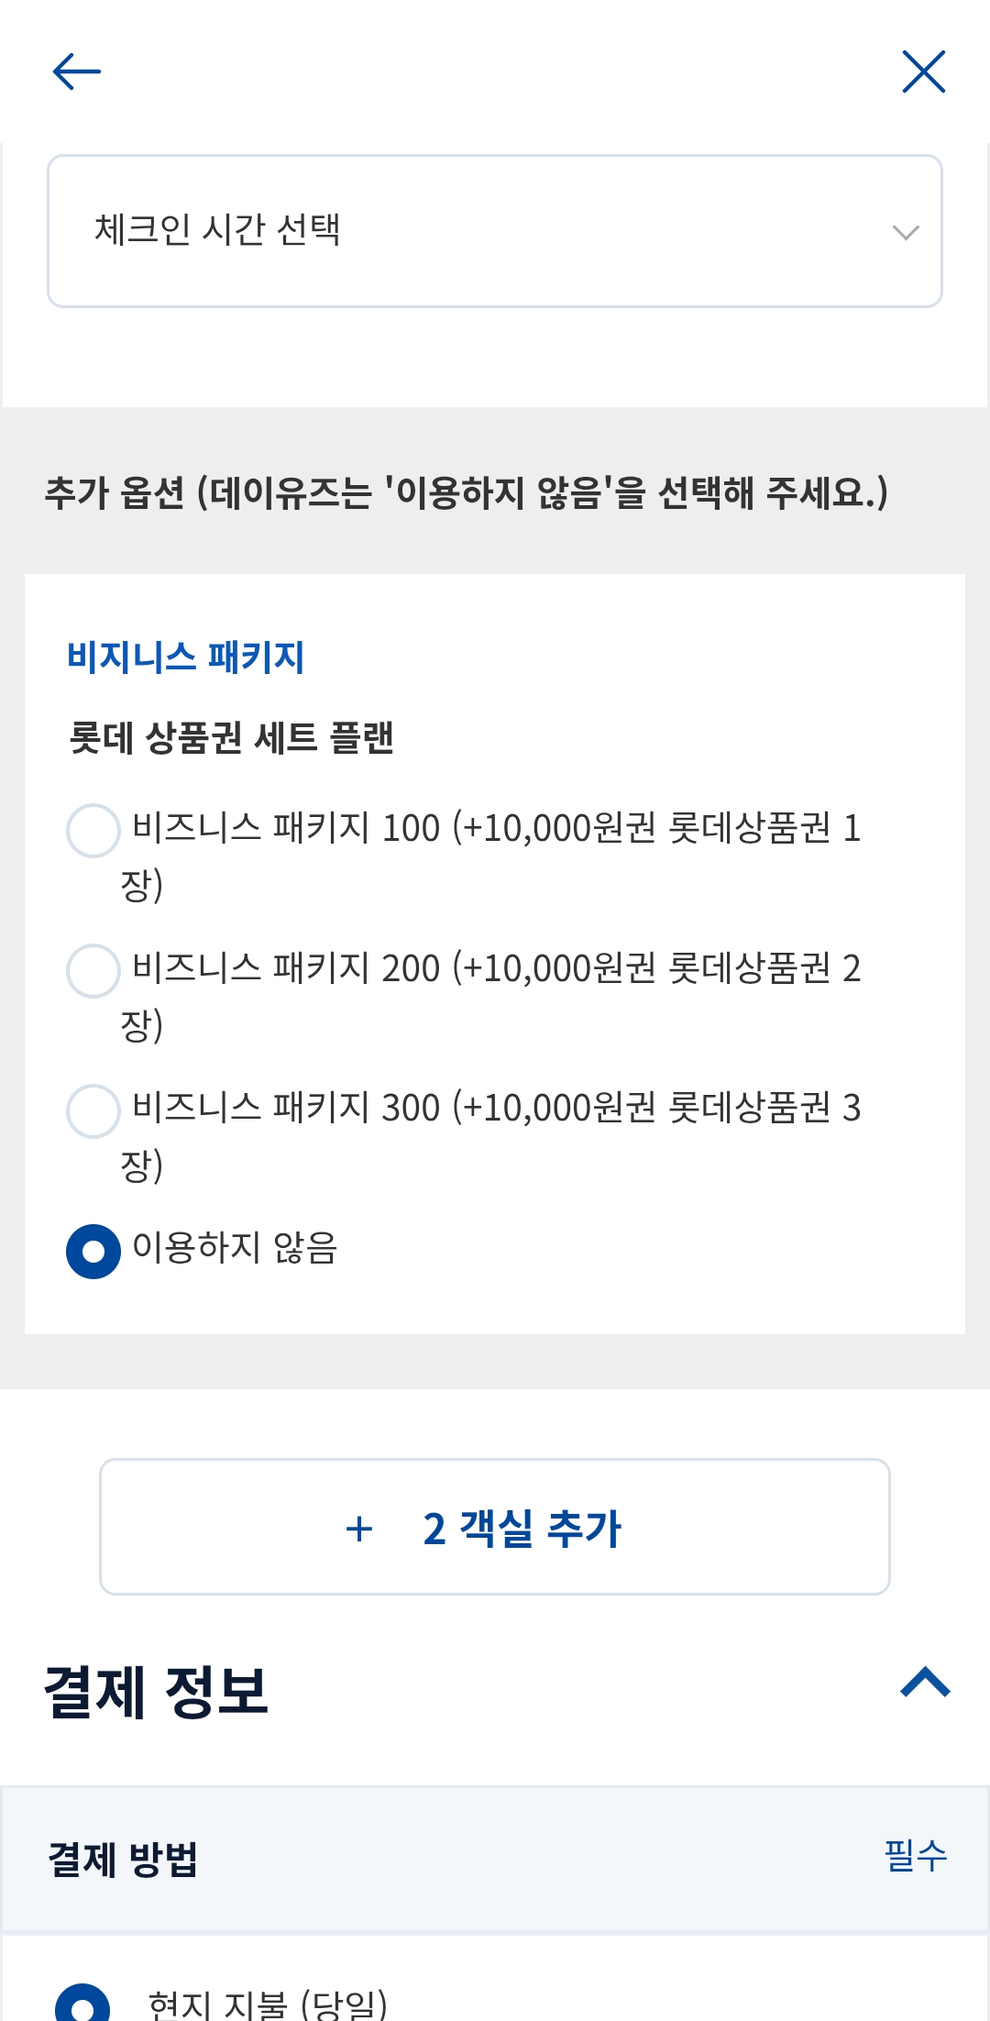The height and width of the screenshot is (2021, 990).
Task: Click the 추가 옵션 section heading
Action: coord(466,492)
